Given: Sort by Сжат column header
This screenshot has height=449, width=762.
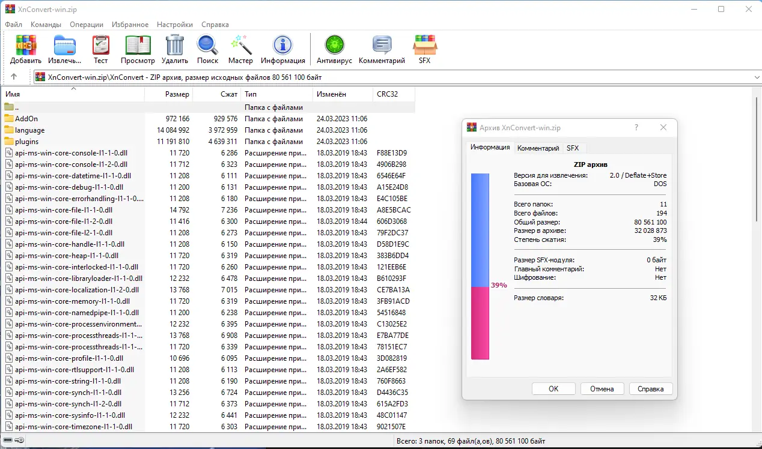Looking at the screenshot, I should coord(217,94).
